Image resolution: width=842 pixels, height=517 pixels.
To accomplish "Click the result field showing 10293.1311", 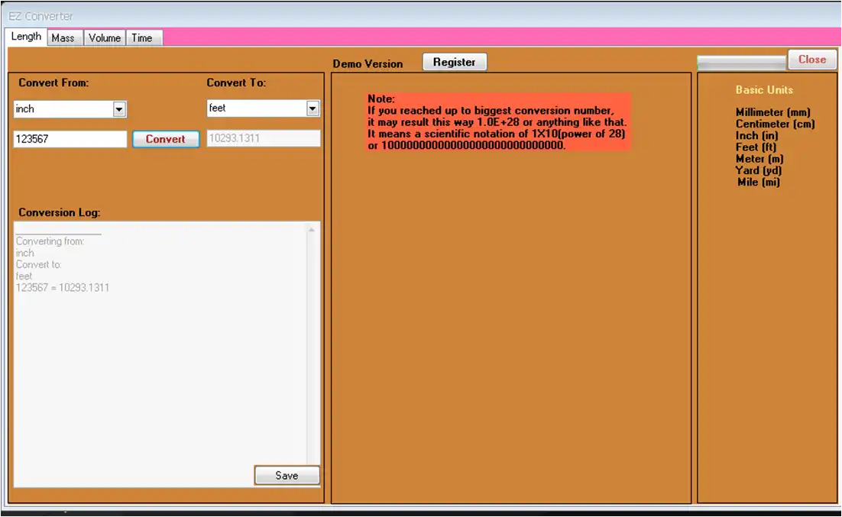I will pyautogui.click(x=264, y=138).
